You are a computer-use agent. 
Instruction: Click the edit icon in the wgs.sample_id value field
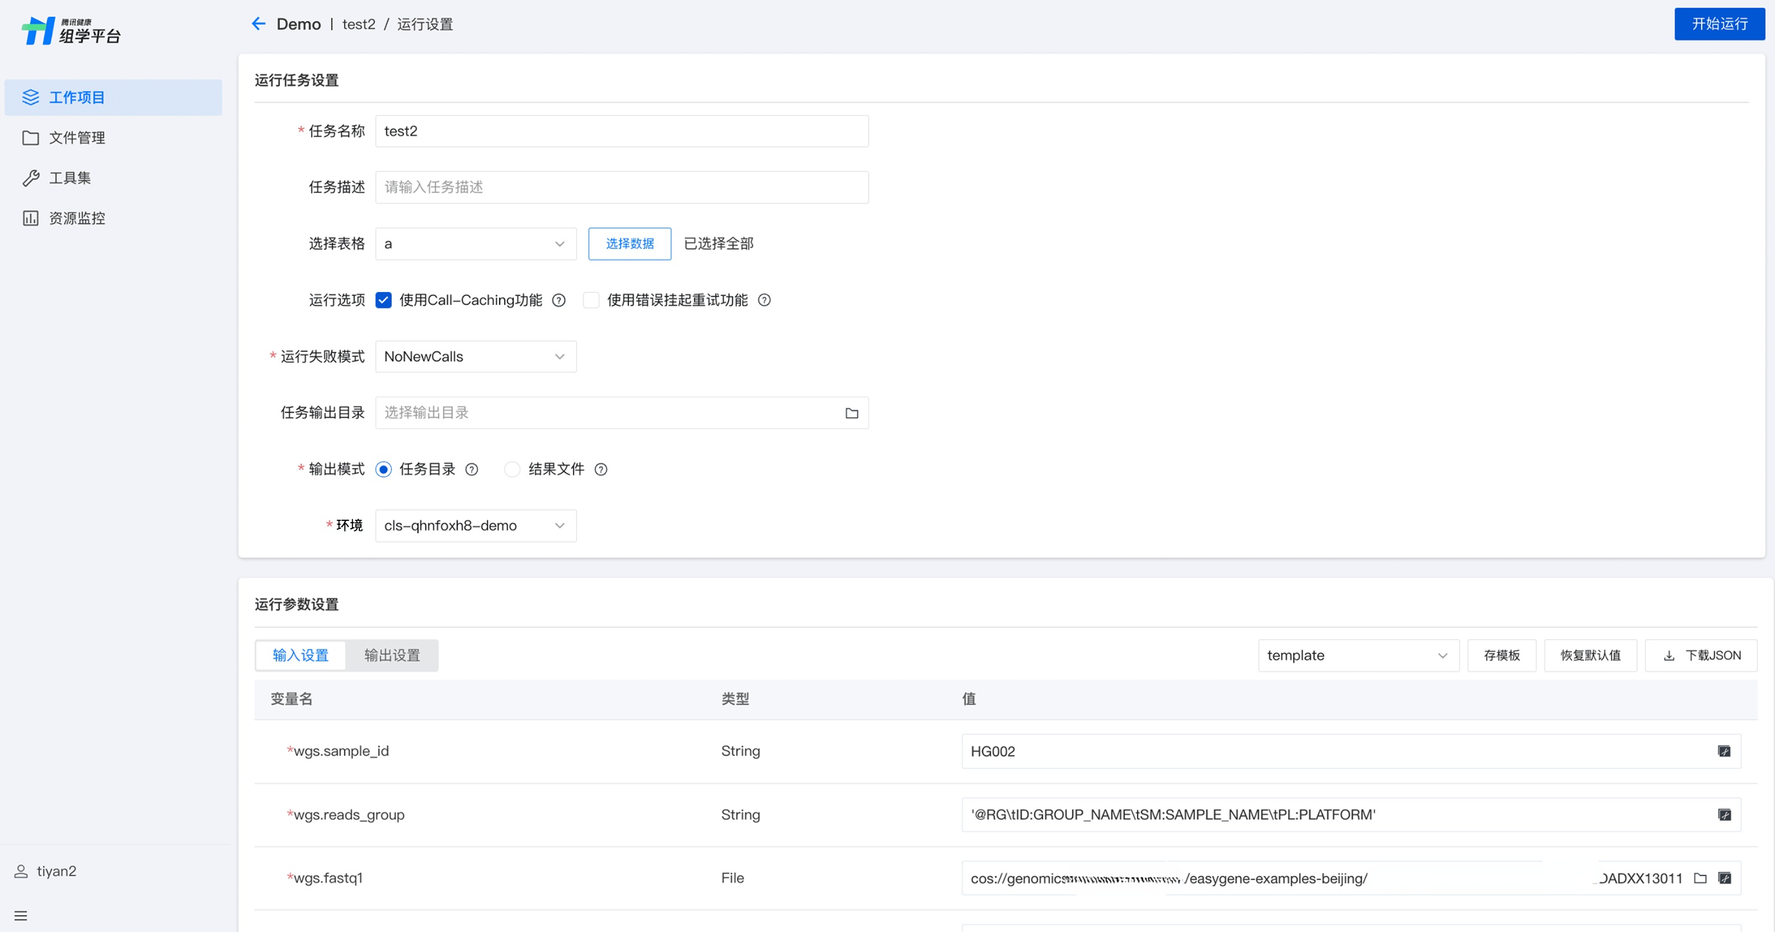1724,751
